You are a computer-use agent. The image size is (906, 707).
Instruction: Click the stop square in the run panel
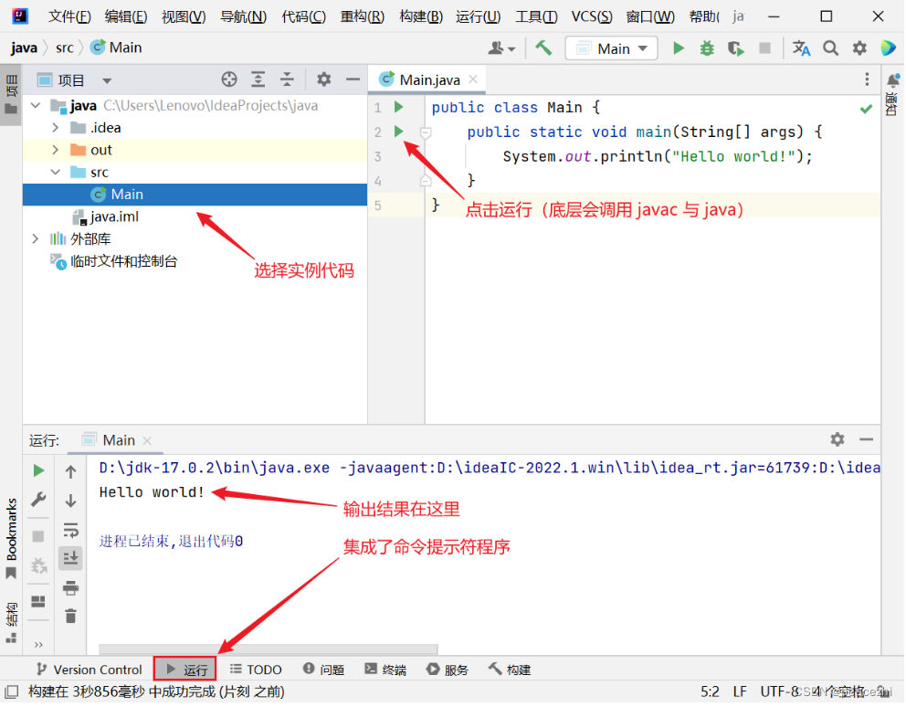coord(38,537)
